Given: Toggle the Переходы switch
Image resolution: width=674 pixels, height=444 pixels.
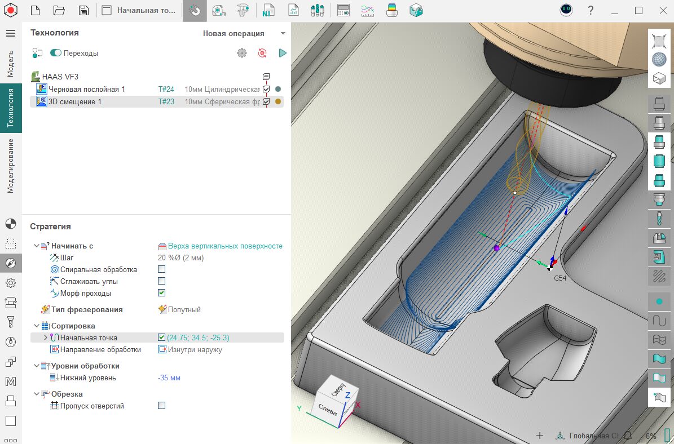Looking at the screenshot, I should click(x=56, y=53).
